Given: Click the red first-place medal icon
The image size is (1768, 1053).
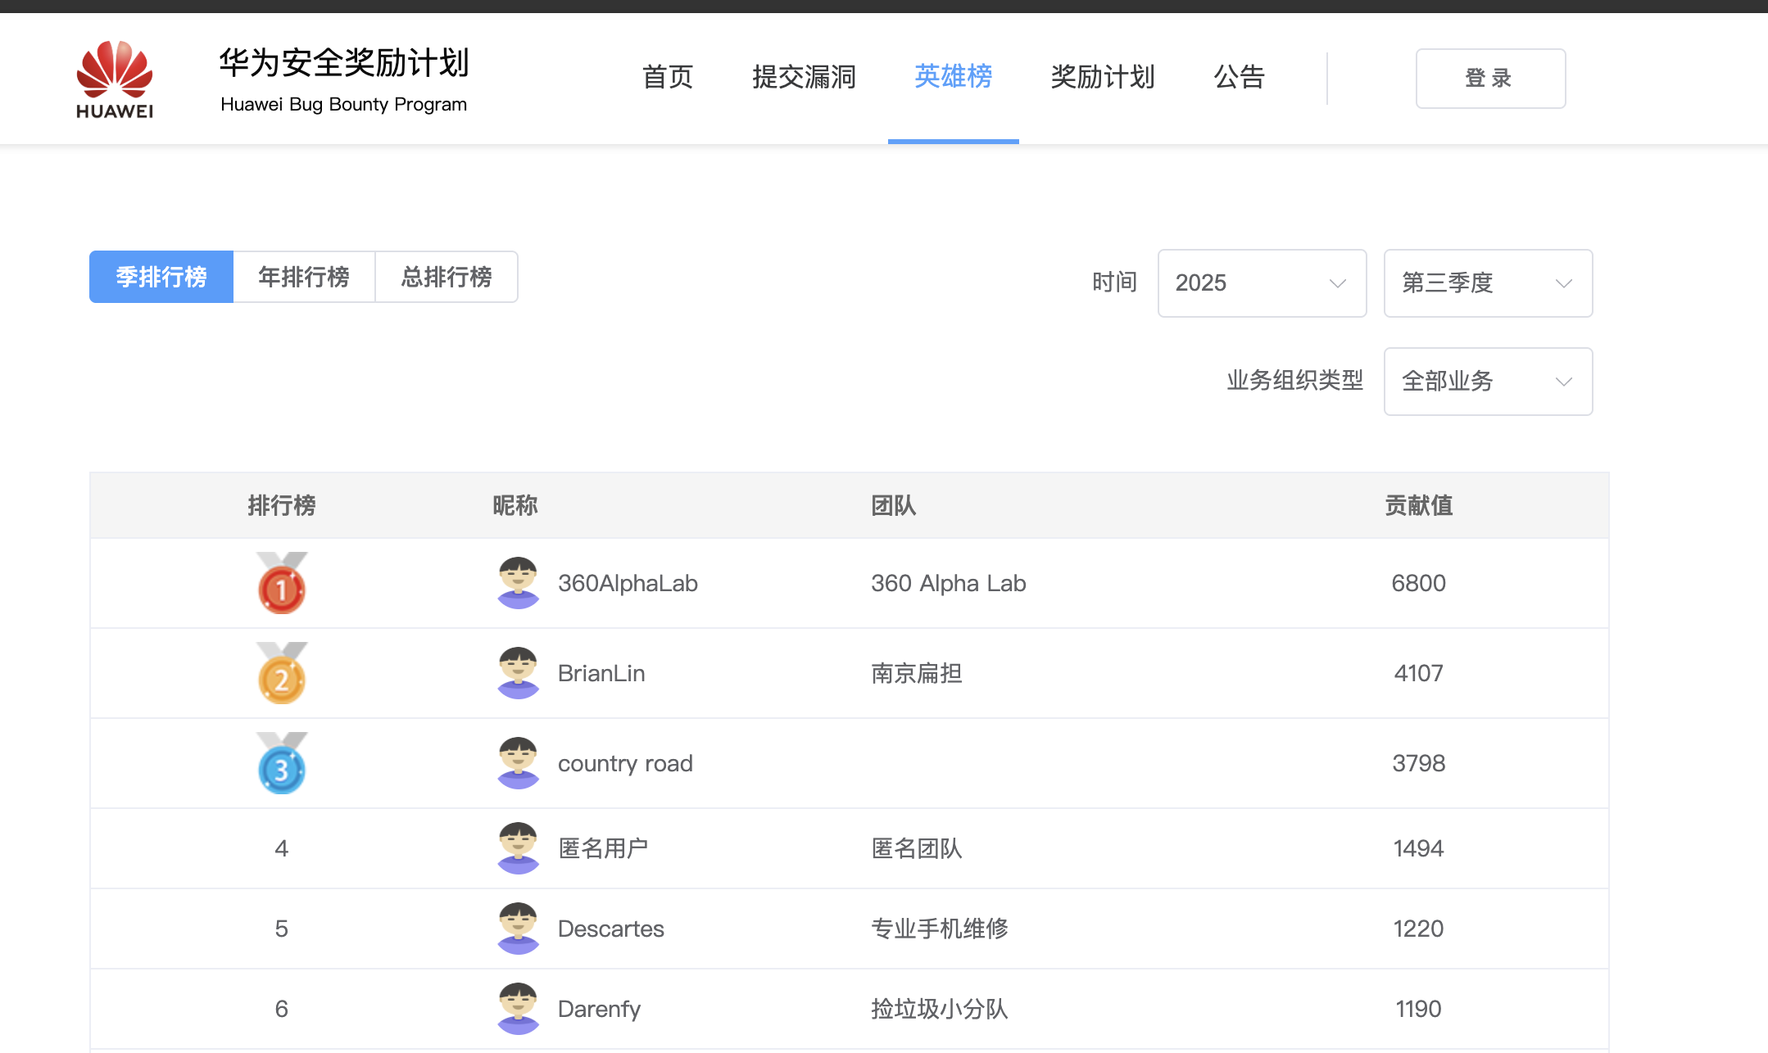Looking at the screenshot, I should coord(282,584).
